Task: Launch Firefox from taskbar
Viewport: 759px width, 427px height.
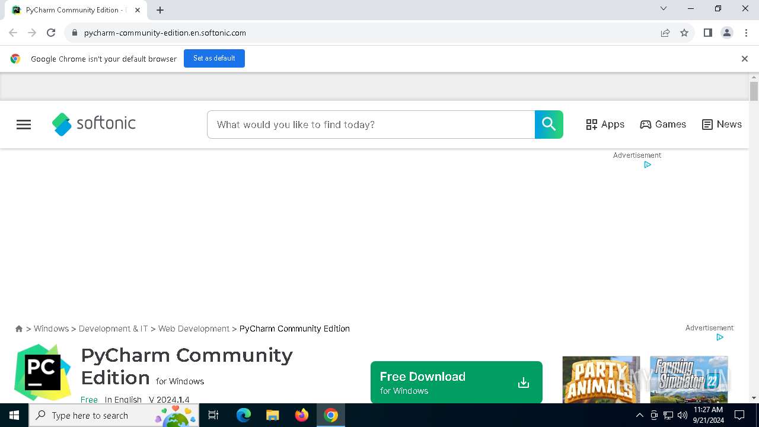Action: tap(302, 415)
